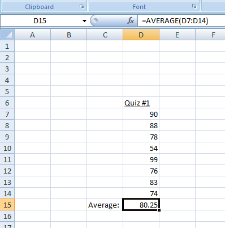Select the cell containing 74
This screenshot has height=228, width=225.
coord(141,193)
